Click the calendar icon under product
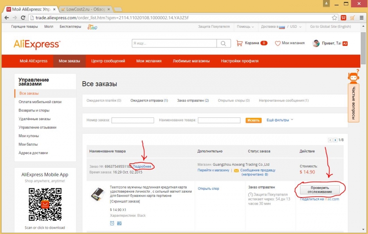This screenshot has height=234, width=368. [x=119, y=223]
